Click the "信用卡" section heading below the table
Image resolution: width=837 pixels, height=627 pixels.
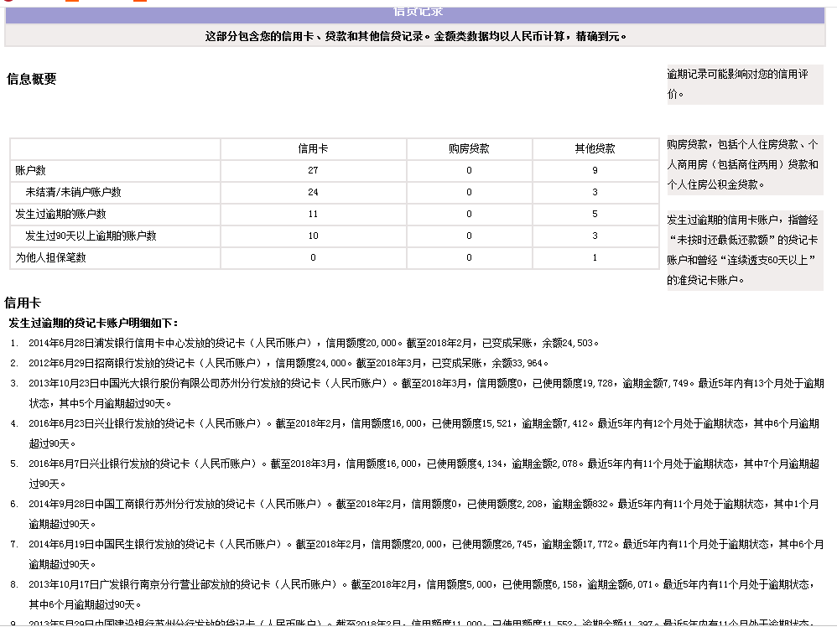coord(23,303)
